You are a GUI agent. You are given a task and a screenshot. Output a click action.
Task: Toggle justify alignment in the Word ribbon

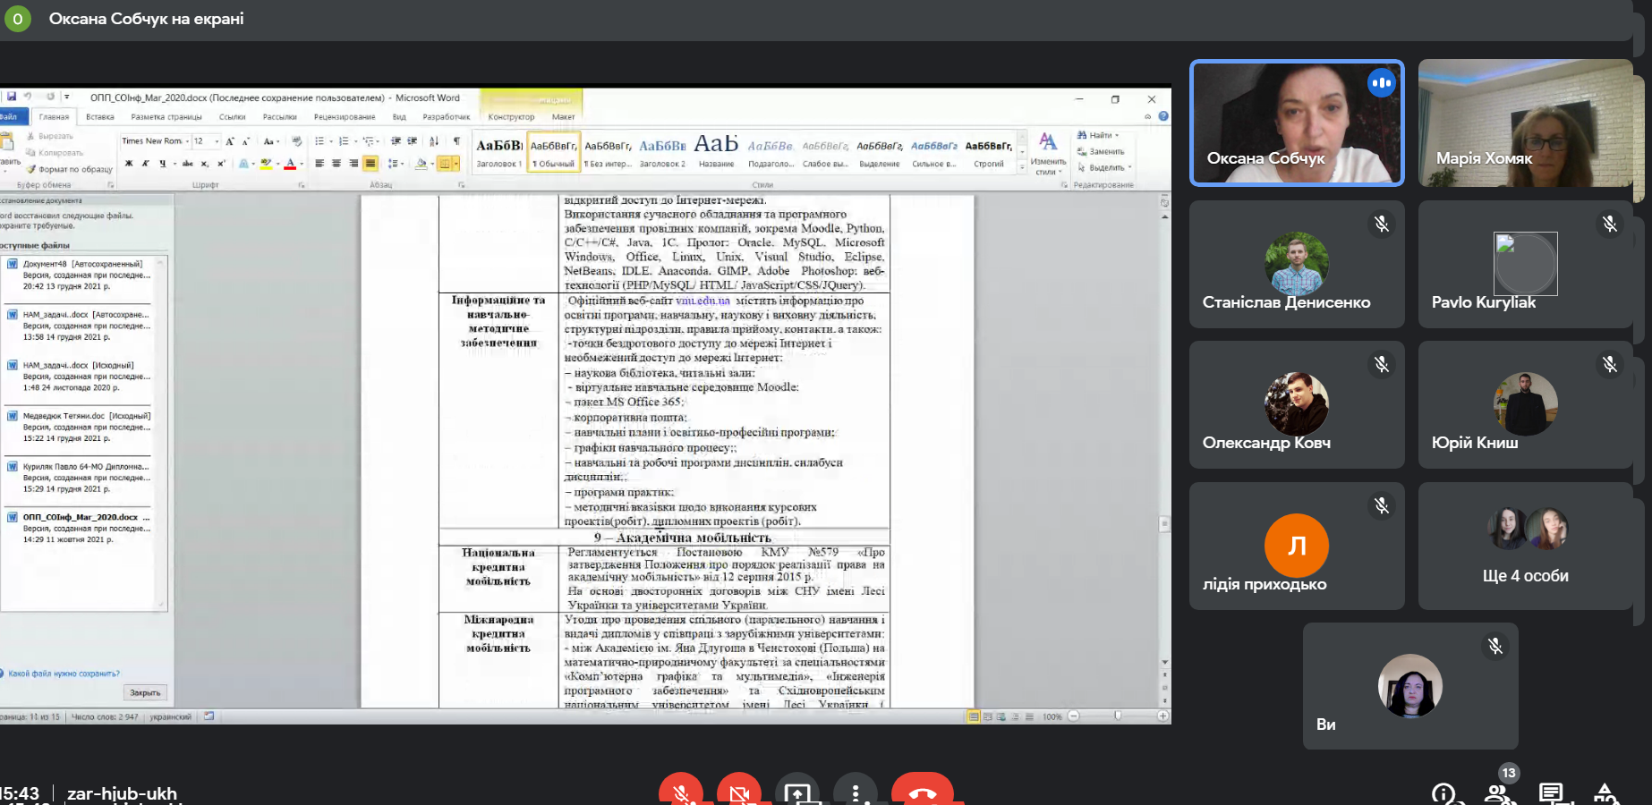tap(370, 164)
